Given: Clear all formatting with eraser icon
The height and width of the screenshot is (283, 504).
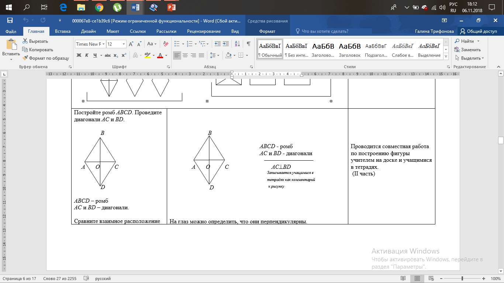Looking at the screenshot, I should 165,44.
